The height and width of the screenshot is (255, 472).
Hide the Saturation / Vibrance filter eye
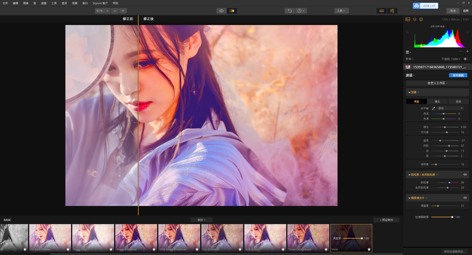pos(465,174)
